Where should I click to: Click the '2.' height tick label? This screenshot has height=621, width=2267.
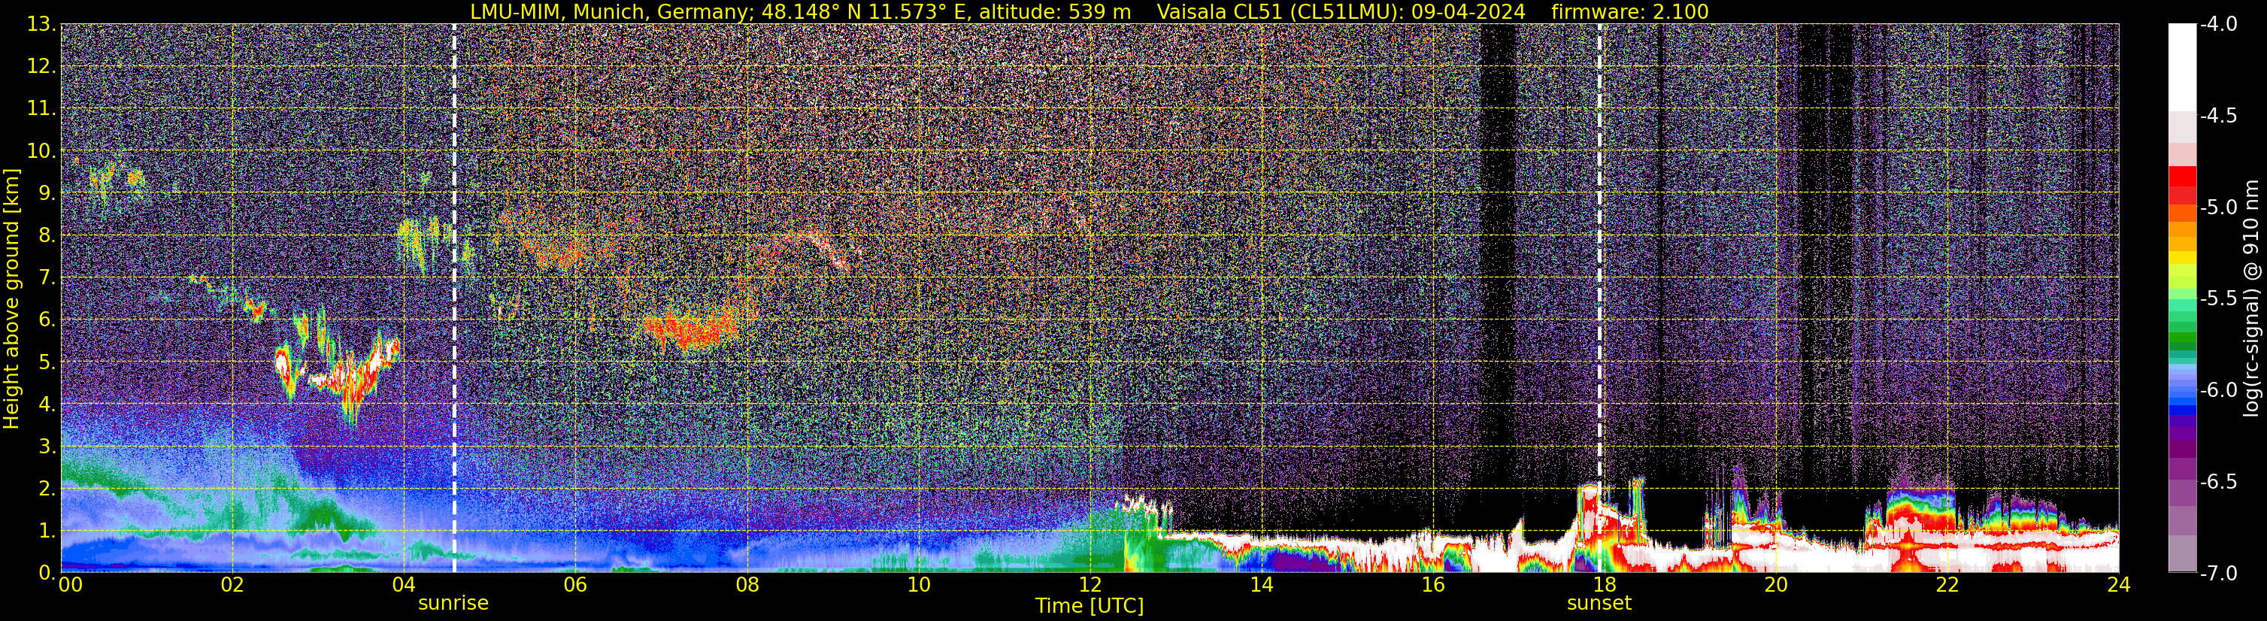click(47, 488)
